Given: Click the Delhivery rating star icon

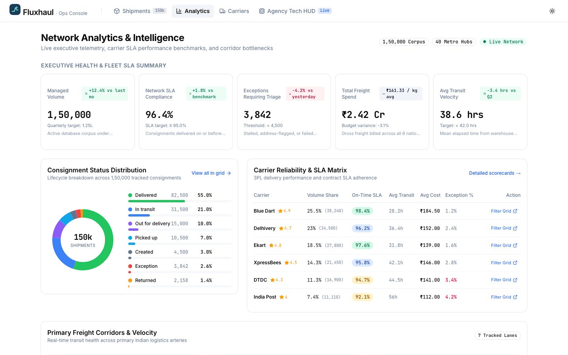Looking at the screenshot, I should coord(281,228).
